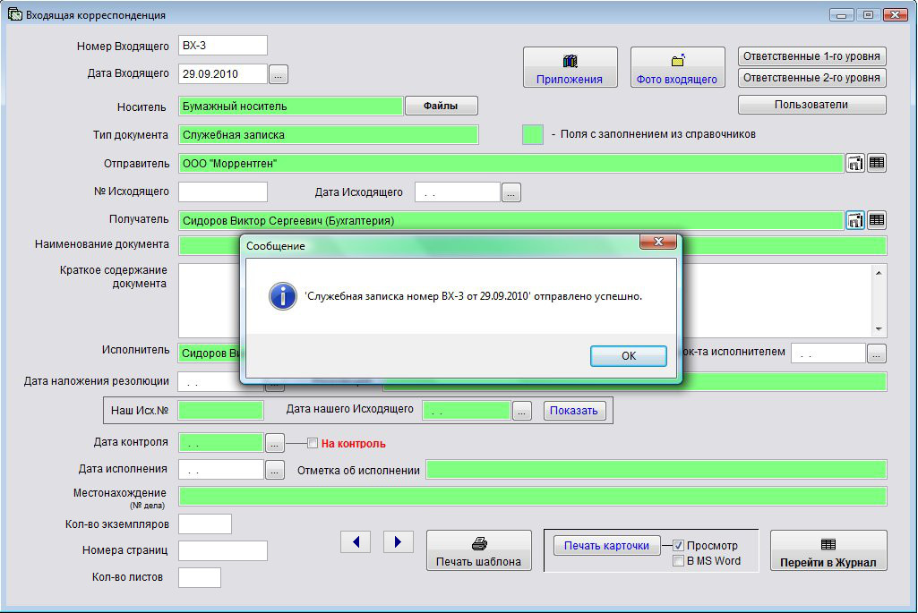Click the Номер Входящего field

coord(222,46)
